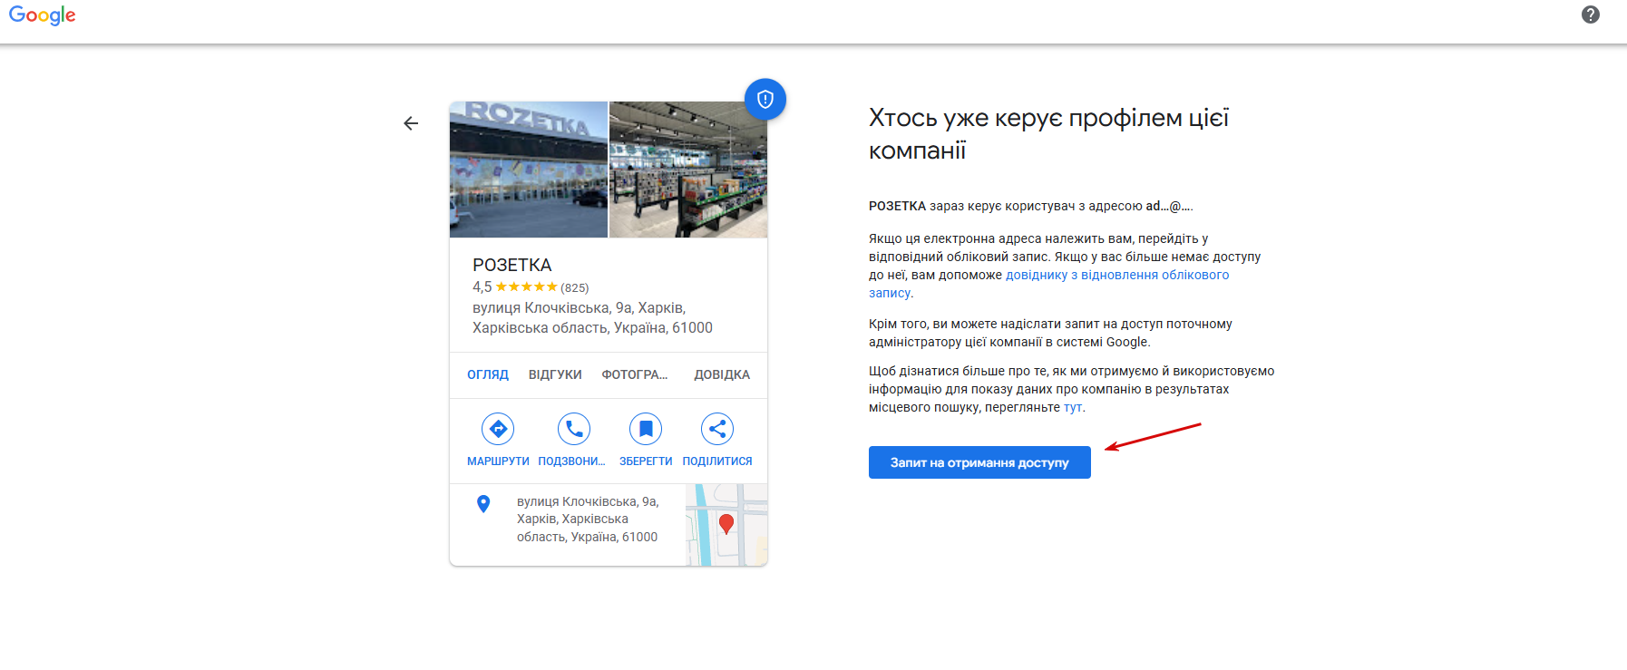This screenshot has width=1627, height=670.
Task: Follow the тут link
Action: [1073, 407]
